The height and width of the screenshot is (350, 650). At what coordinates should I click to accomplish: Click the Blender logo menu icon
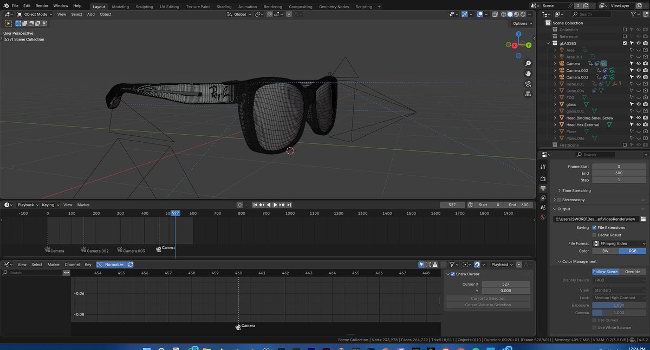(x=6, y=6)
